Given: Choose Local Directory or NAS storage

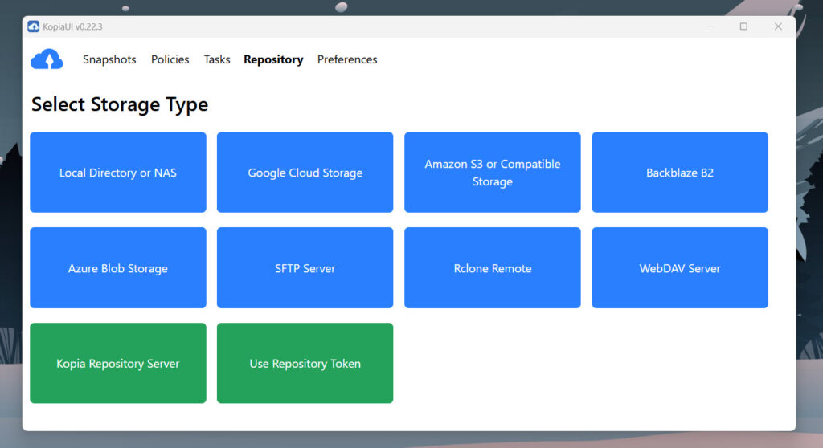Looking at the screenshot, I should click(118, 173).
